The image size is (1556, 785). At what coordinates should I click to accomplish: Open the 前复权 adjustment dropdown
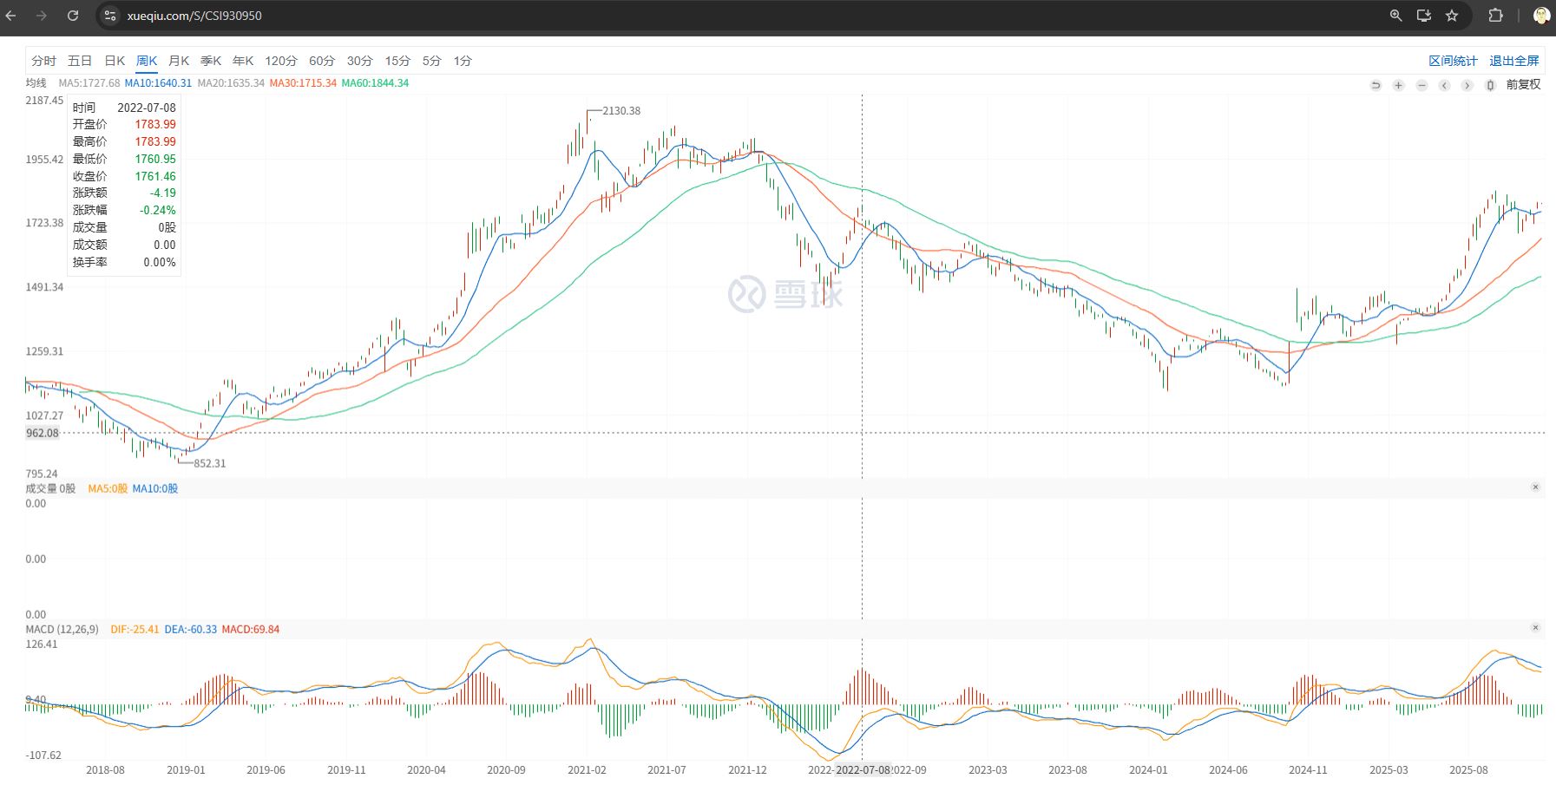[x=1523, y=84]
